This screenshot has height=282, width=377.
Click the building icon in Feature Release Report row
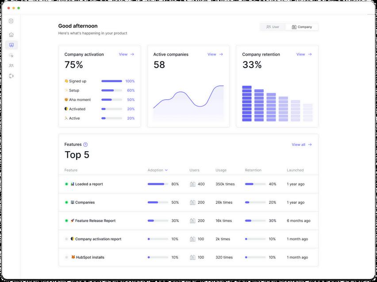(x=192, y=221)
